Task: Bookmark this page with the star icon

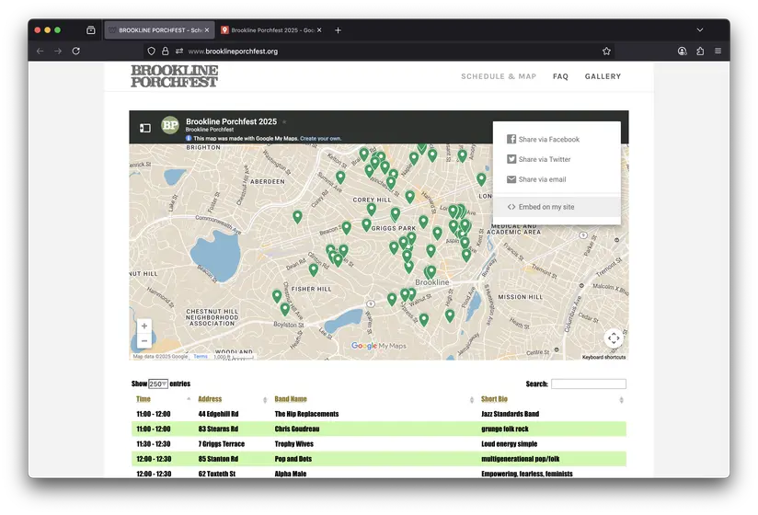Action: (x=606, y=51)
